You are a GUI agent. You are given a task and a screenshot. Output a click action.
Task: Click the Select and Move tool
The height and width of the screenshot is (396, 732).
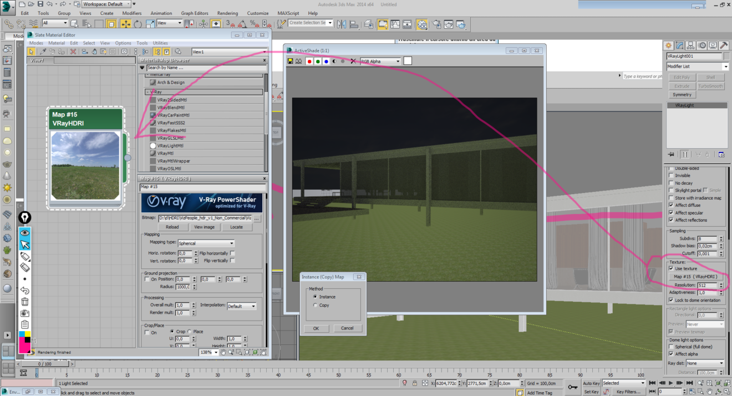coord(125,24)
